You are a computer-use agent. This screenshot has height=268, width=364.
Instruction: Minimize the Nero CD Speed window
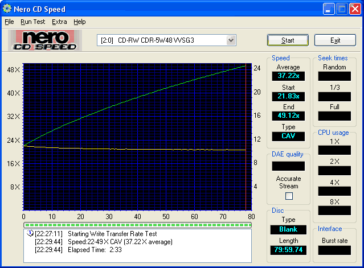pyautogui.click(x=329, y=9)
